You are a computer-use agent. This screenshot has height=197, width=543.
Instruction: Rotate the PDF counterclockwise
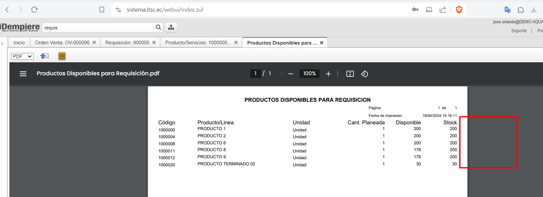pos(364,74)
